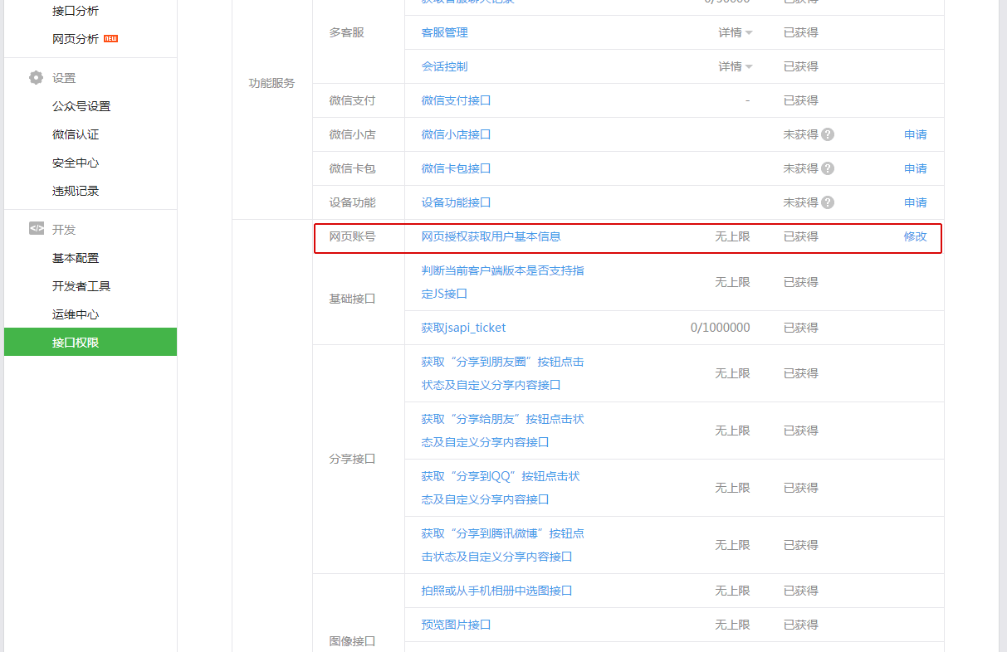Click the help icon in 微信卡包接口 row
The height and width of the screenshot is (652, 1007).
(828, 168)
